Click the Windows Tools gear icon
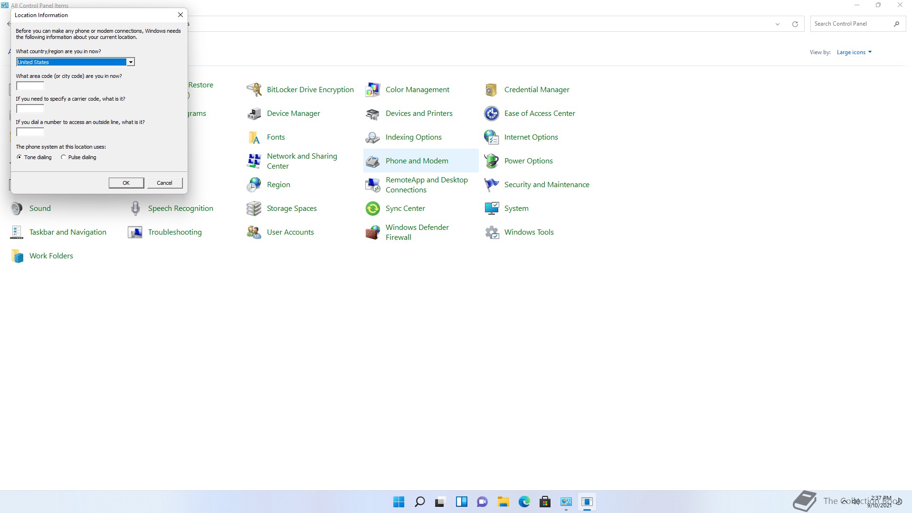Image resolution: width=912 pixels, height=513 pixels. pos(492,232)
